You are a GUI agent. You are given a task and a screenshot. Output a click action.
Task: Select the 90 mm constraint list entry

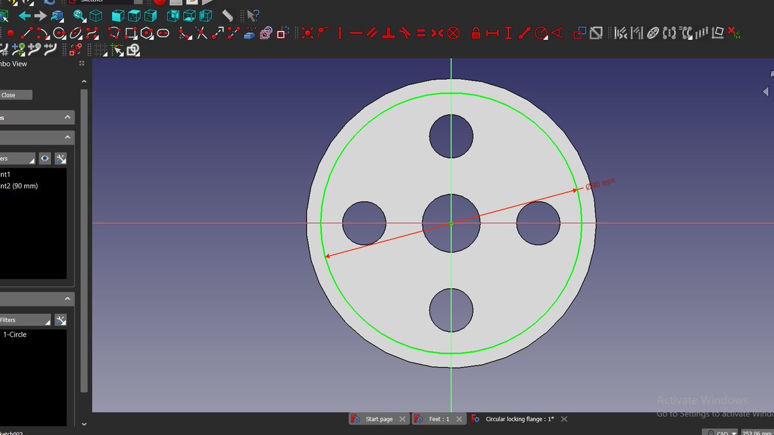pos(19,186)
